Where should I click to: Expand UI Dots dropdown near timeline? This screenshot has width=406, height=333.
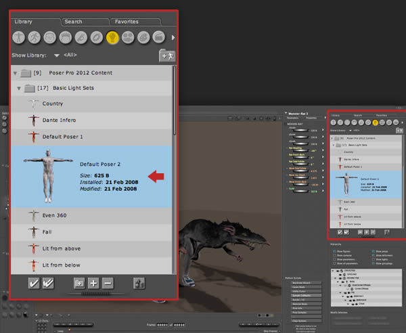point(37,321)
